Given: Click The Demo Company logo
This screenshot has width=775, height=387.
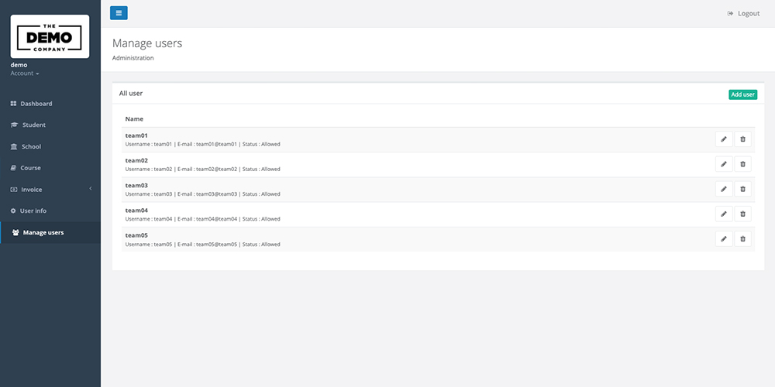Looking at the screenshot, I should pyautogui.click(x=50, y=36).
